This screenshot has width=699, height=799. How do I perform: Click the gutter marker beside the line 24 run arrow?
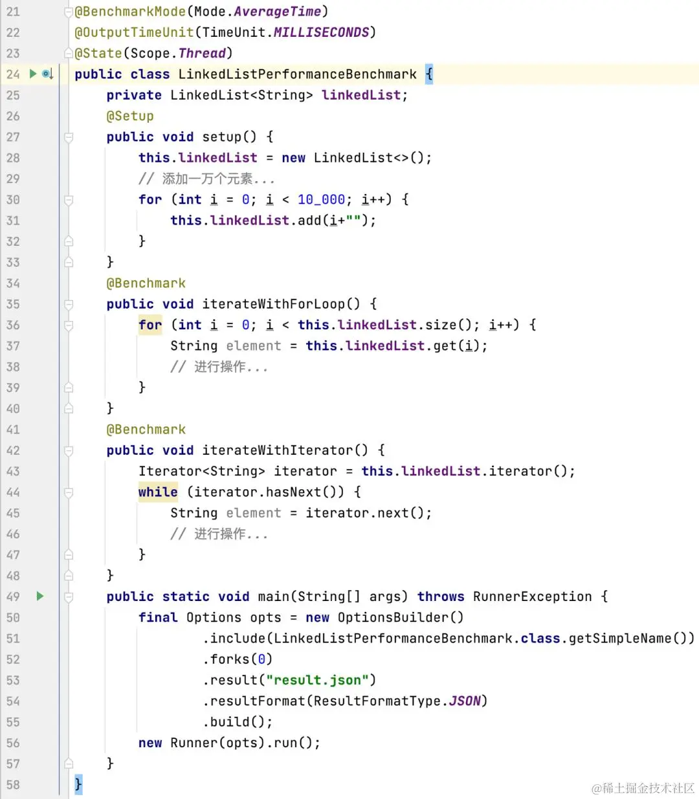tap(48, 74)
